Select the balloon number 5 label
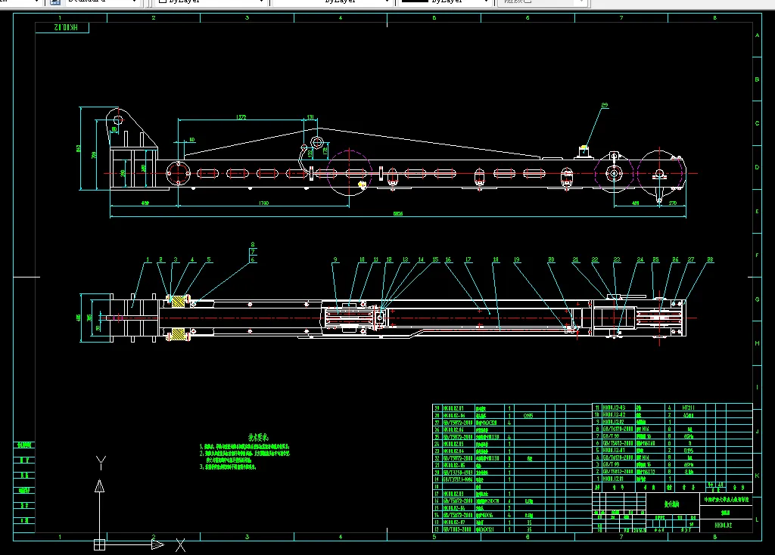Image resolution: width=775 pixels, height=555 pixels. coord(209,259)
